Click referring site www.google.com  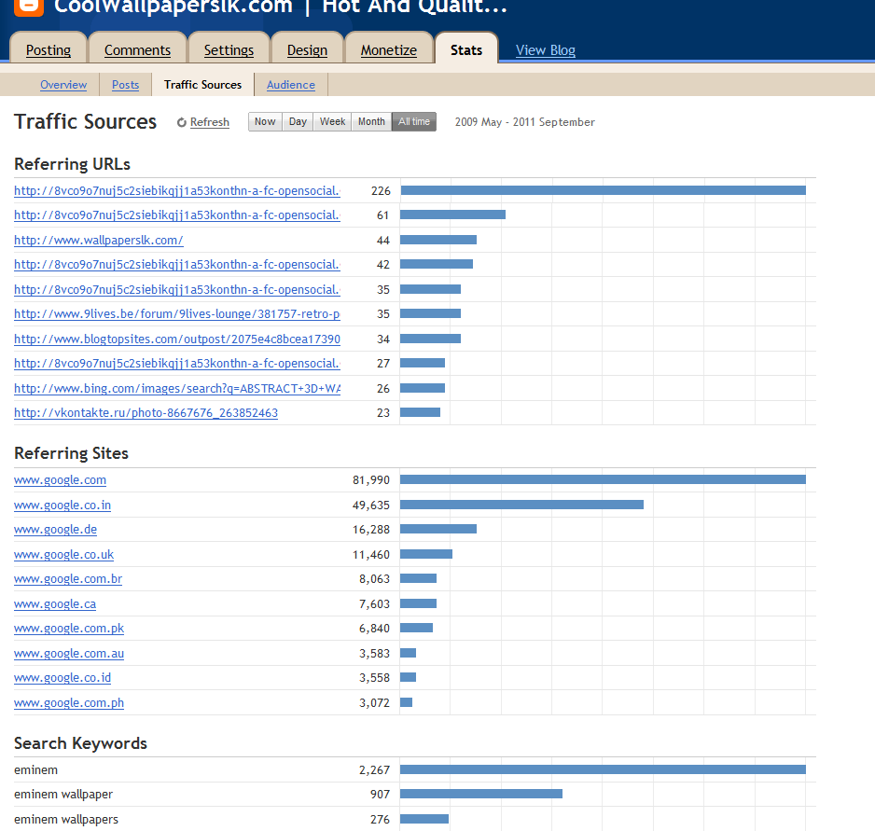tap(60, 480)
